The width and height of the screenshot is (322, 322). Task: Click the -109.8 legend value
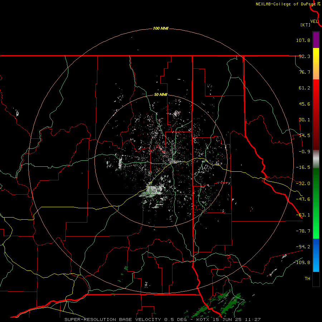[302, 263]
